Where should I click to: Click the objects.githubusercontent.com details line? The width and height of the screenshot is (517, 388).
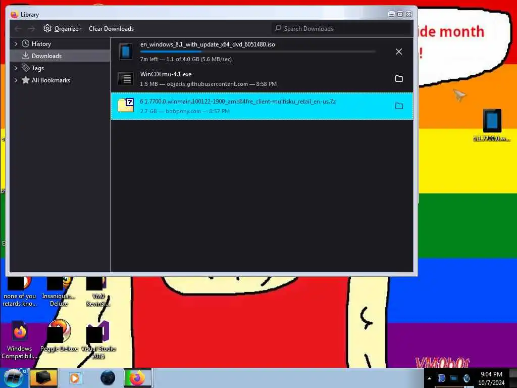(x=208, y=84)
